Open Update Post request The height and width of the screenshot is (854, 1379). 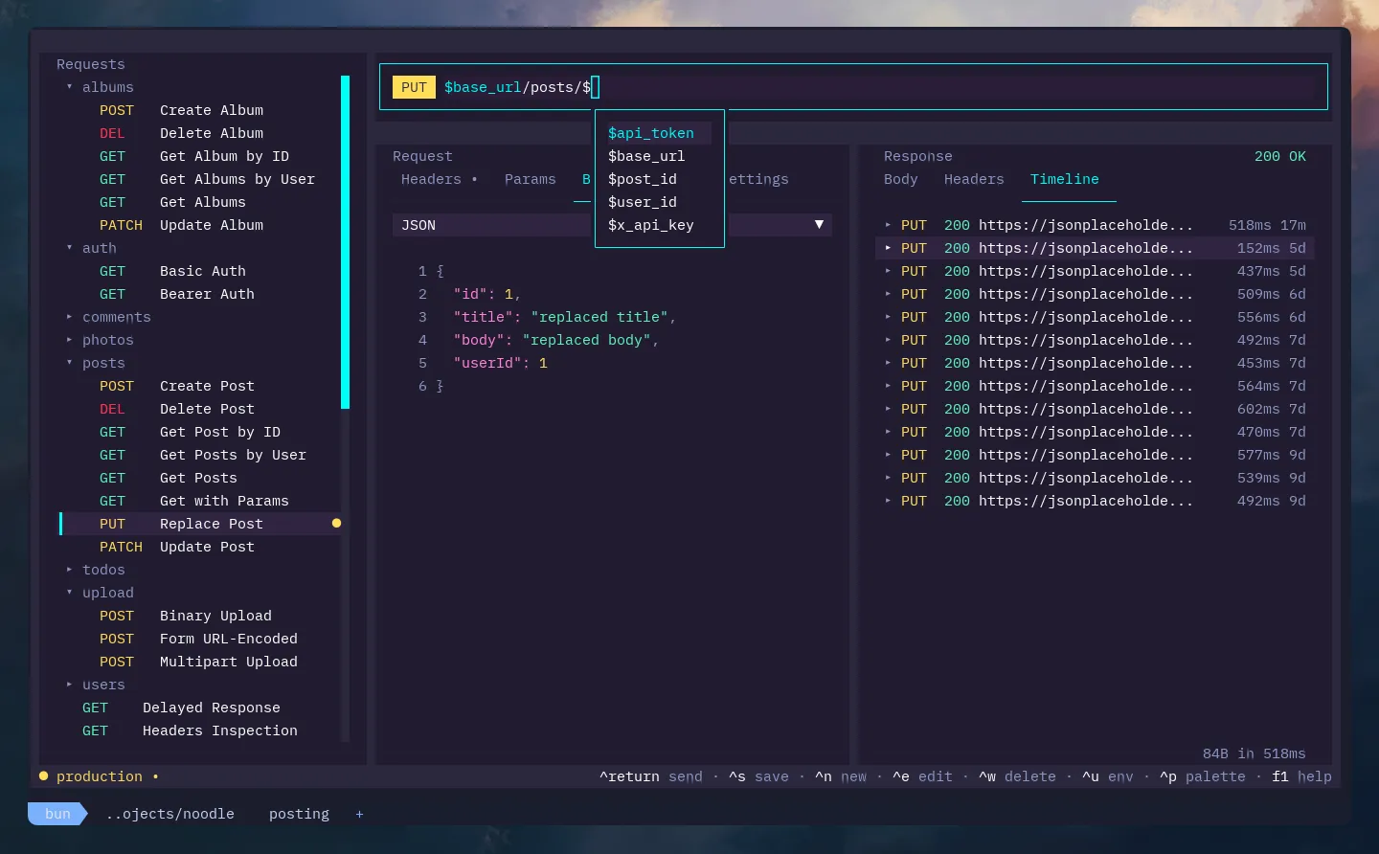[x=207, y=547]
